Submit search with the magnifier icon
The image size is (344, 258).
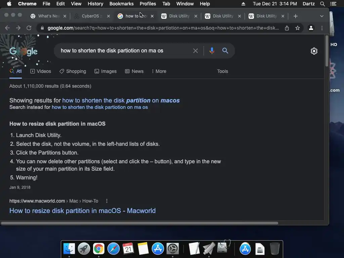point(225,51)
